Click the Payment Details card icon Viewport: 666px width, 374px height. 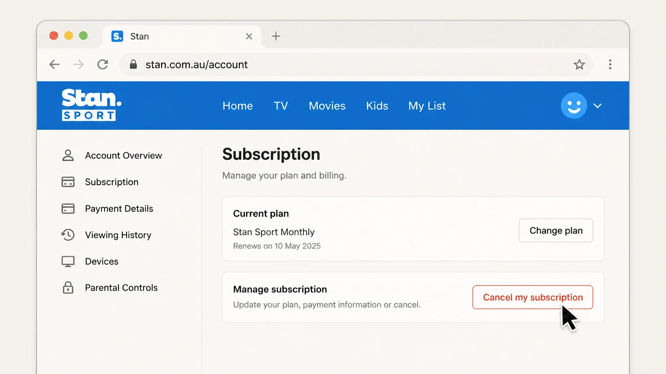[68, 209]
